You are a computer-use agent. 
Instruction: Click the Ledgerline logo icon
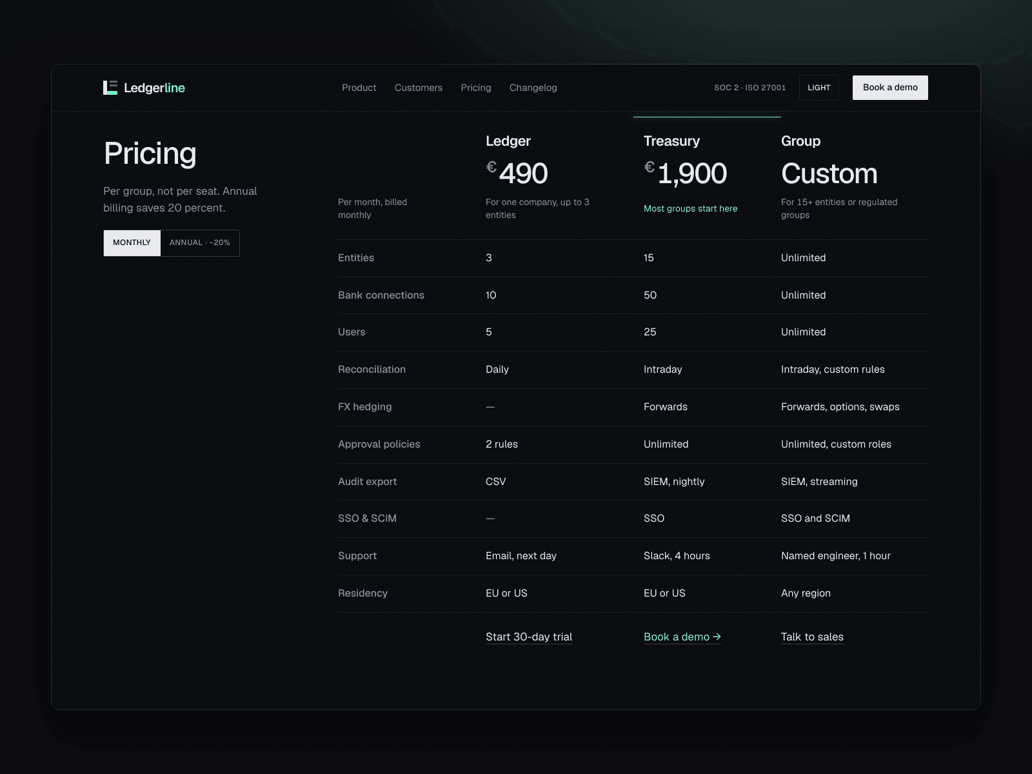pos(110,88)
